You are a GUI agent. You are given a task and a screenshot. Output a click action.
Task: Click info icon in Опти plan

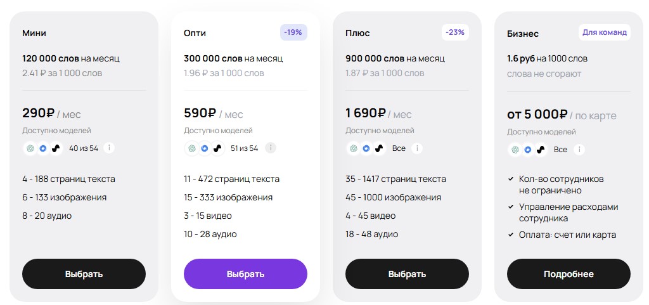pyautogui.click(x=271, y=148)
